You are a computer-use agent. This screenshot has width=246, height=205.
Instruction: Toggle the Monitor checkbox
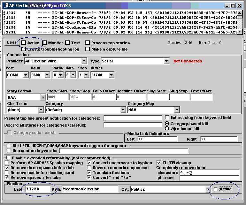coord(45,43)
